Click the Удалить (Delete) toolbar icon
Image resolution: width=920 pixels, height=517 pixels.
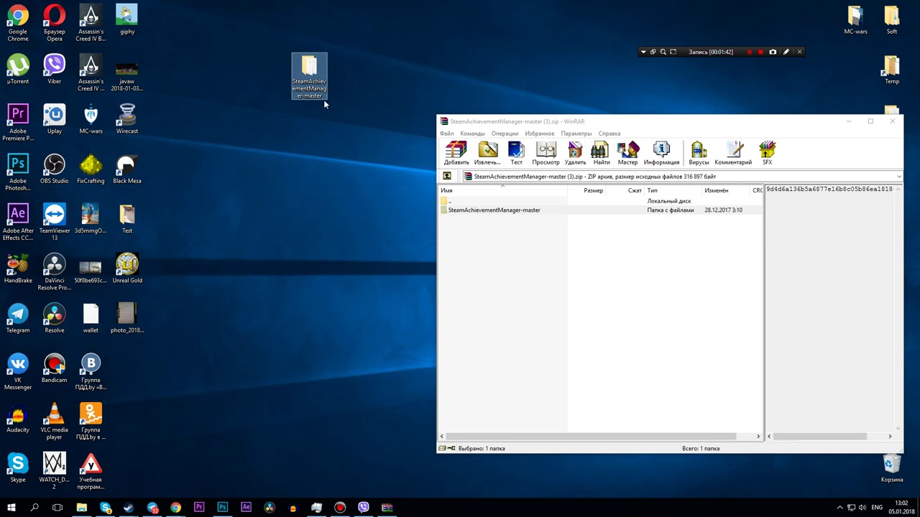[x=575, y=153]
